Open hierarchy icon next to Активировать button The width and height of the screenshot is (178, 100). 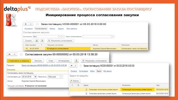pyautogui.click(x=76, y=61)
